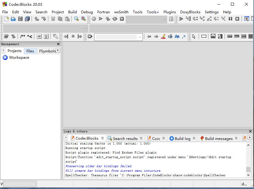Clear the incremental search text icon
Viewport: 254px width, 189px height.
point(90,36)
